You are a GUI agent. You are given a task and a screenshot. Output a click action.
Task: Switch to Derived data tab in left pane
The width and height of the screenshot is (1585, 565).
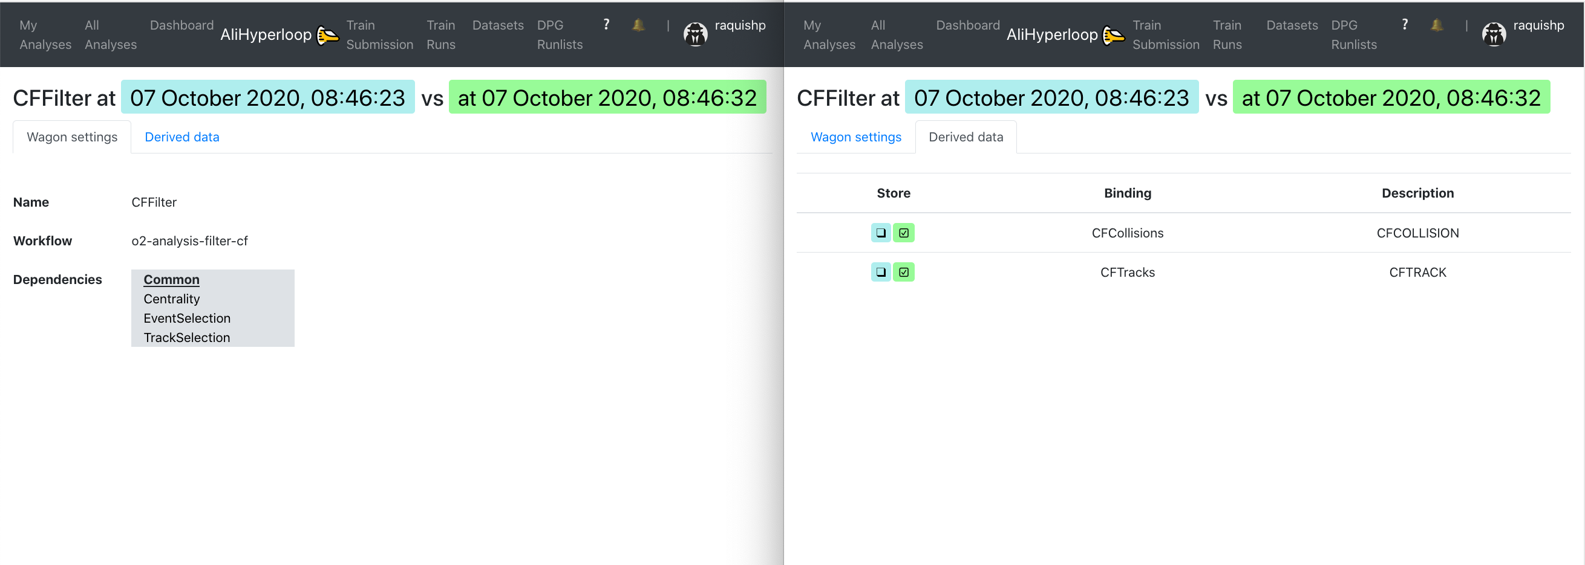pyautogui.click(x=181, y=137)
